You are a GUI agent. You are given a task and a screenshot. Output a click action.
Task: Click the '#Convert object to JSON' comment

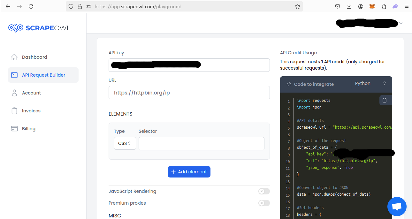tap(323, 187)
